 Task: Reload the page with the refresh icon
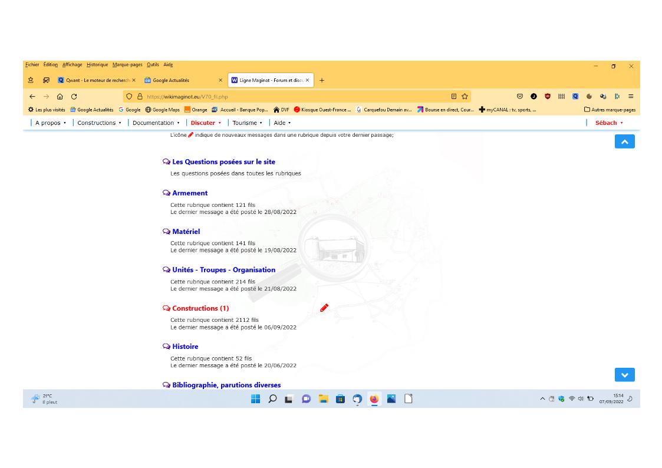point(74,97)
